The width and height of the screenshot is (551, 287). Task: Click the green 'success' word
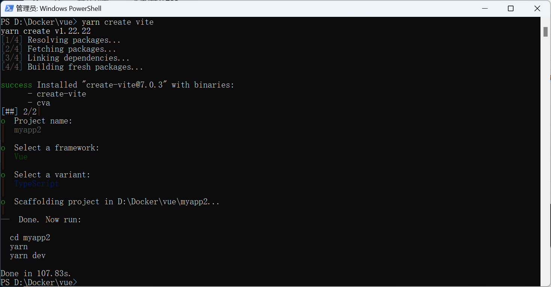click(x=16, y=85)
